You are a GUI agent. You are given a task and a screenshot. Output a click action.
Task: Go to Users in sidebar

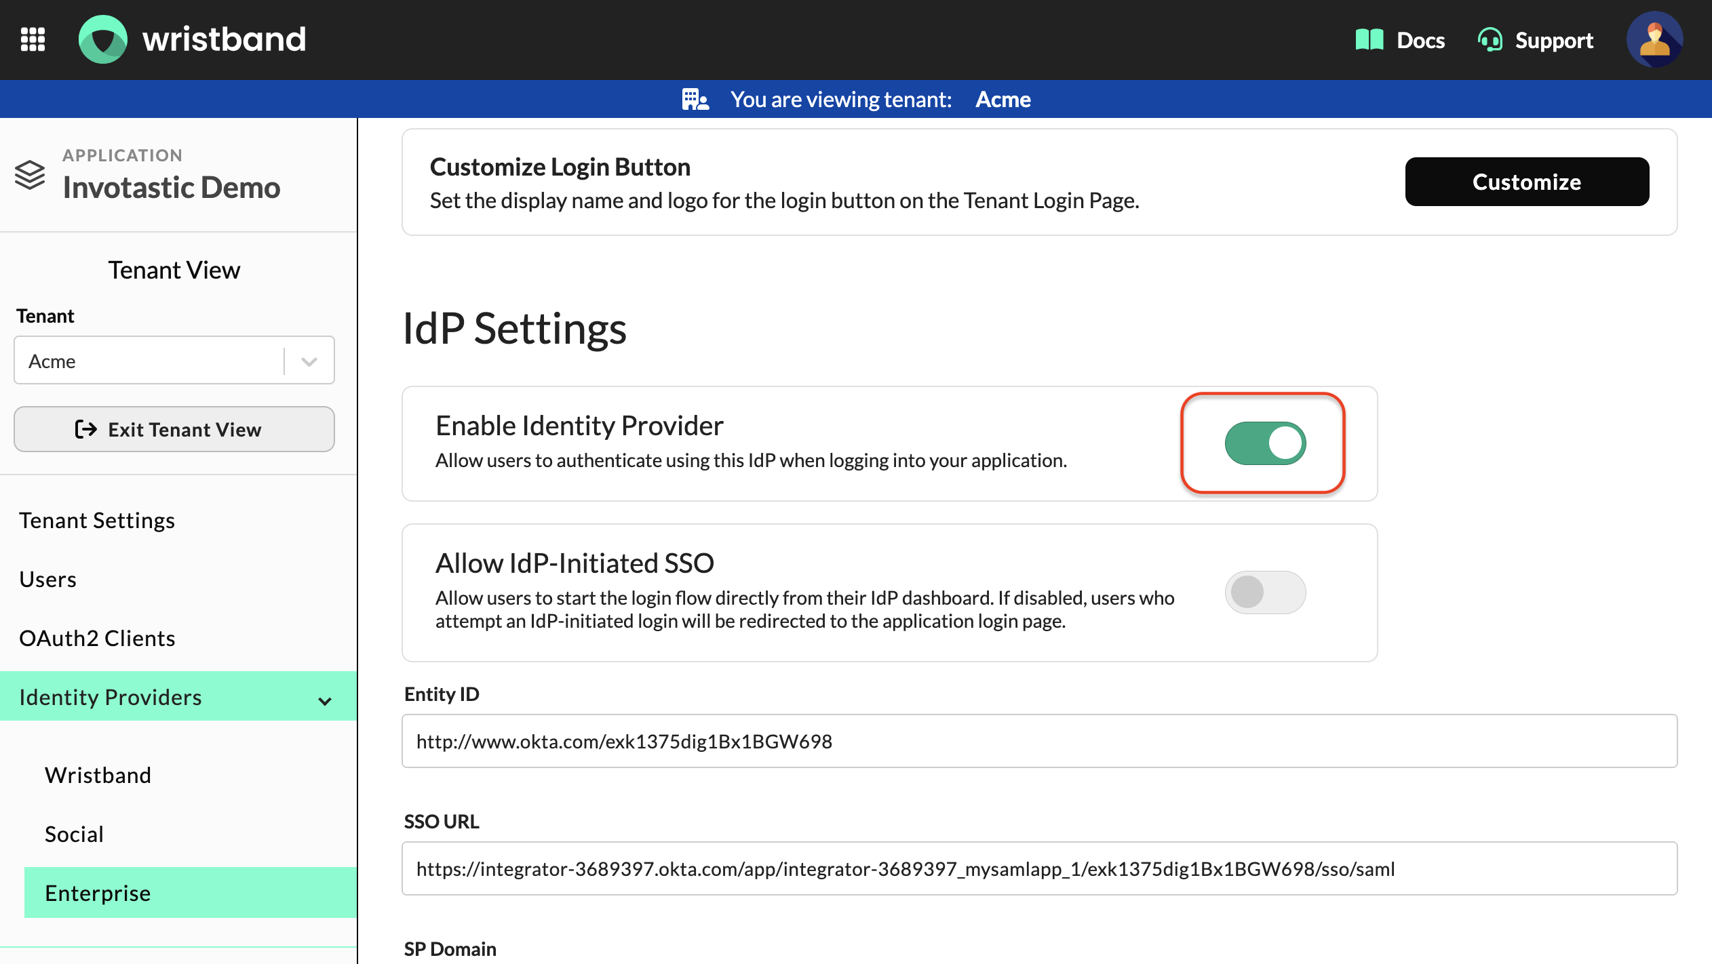click(47, 579)
